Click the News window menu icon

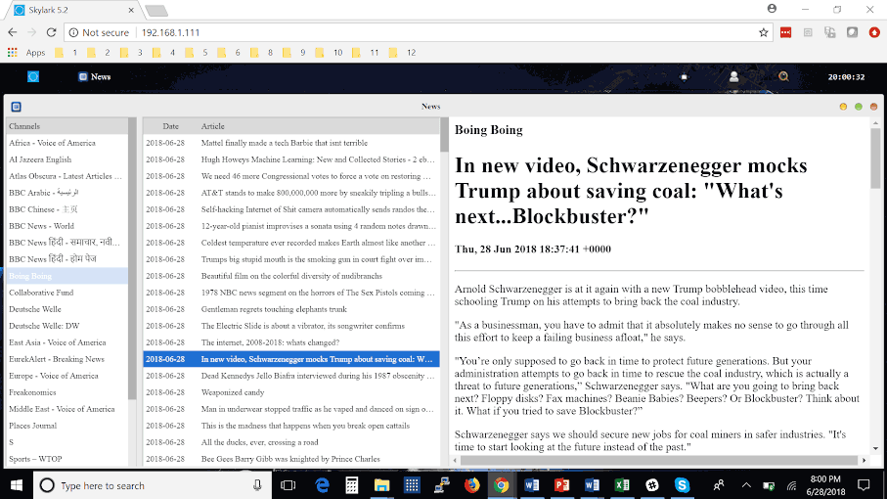coord(17,107)
